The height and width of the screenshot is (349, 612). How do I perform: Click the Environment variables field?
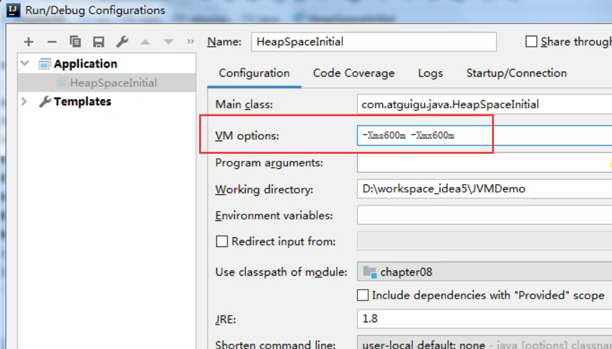[484, 215]
